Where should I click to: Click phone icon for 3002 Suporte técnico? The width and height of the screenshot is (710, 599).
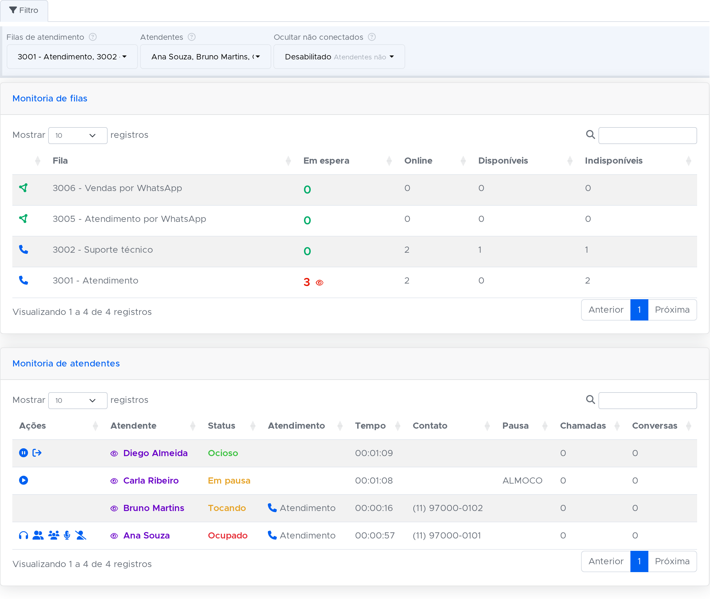click(x=24, y=250)
